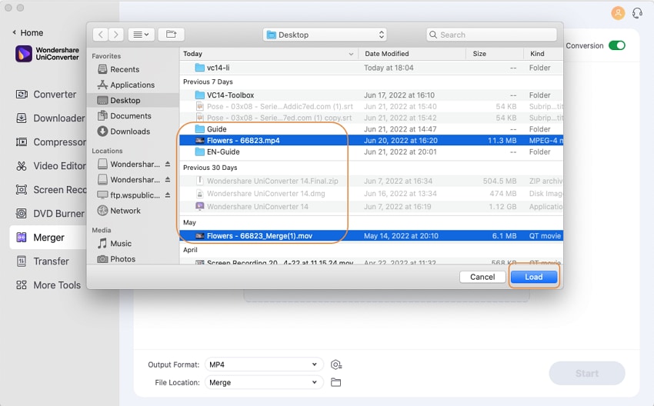This screenshot has height=406, width=654.
Task: Select the Merger sidebar item
Action: [48, 238]
